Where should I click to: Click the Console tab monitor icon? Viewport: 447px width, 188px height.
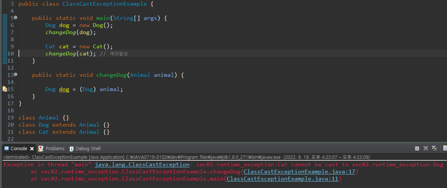point(6,149)
